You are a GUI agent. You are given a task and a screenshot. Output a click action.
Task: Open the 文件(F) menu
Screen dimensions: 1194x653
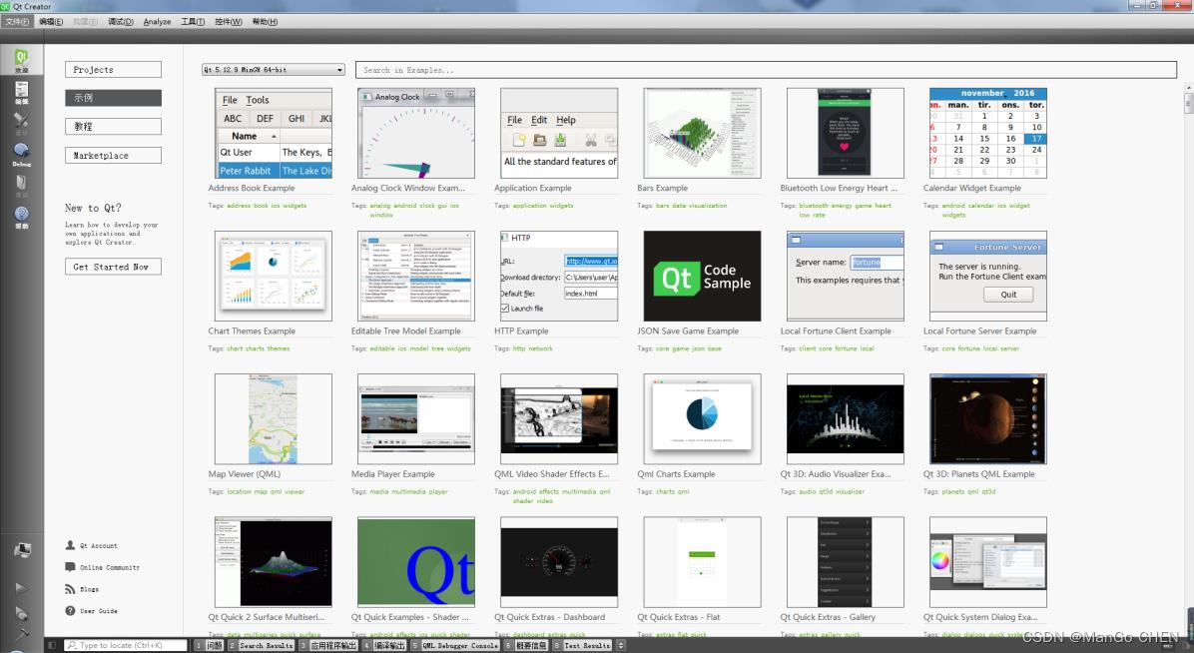(17, 21)
